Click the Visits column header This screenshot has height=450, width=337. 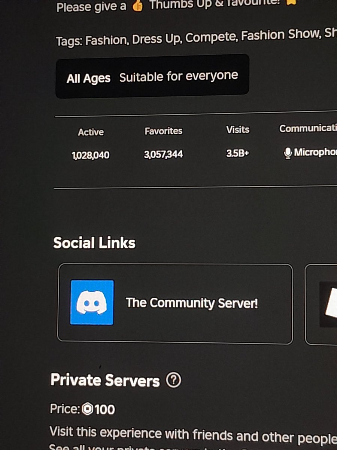[x=237, y=129]
